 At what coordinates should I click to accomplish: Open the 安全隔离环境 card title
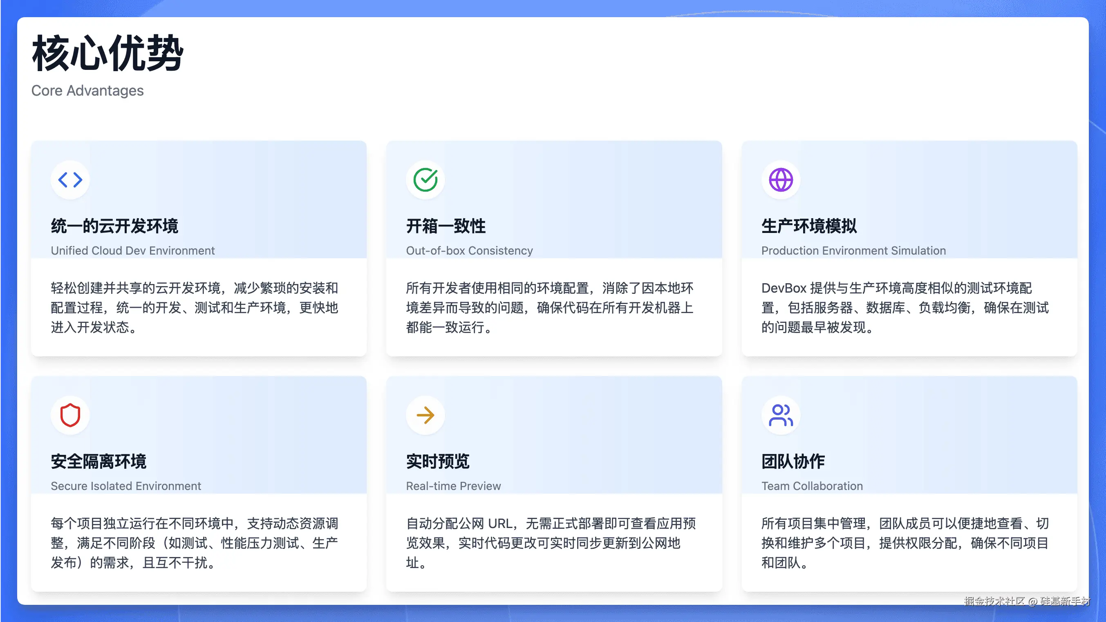(x=99, y=461)
